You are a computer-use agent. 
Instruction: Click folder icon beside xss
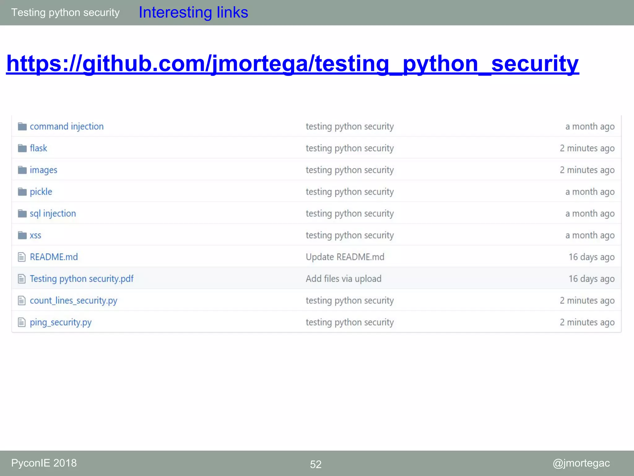[22, 235]
